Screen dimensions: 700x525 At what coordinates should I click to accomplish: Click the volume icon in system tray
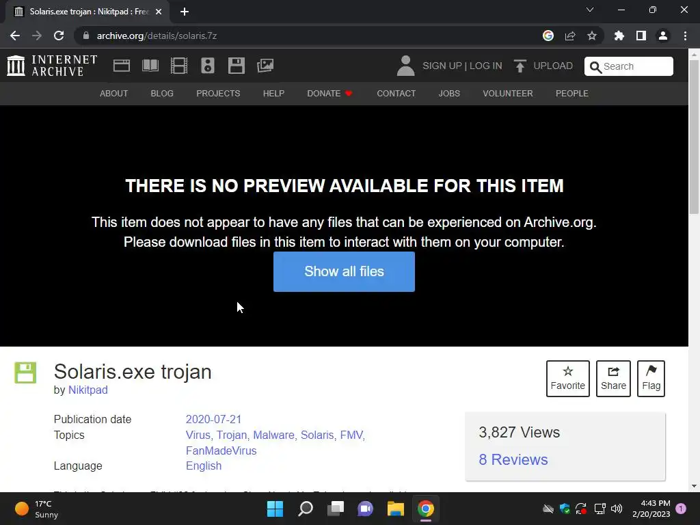(x=617, y=509)
